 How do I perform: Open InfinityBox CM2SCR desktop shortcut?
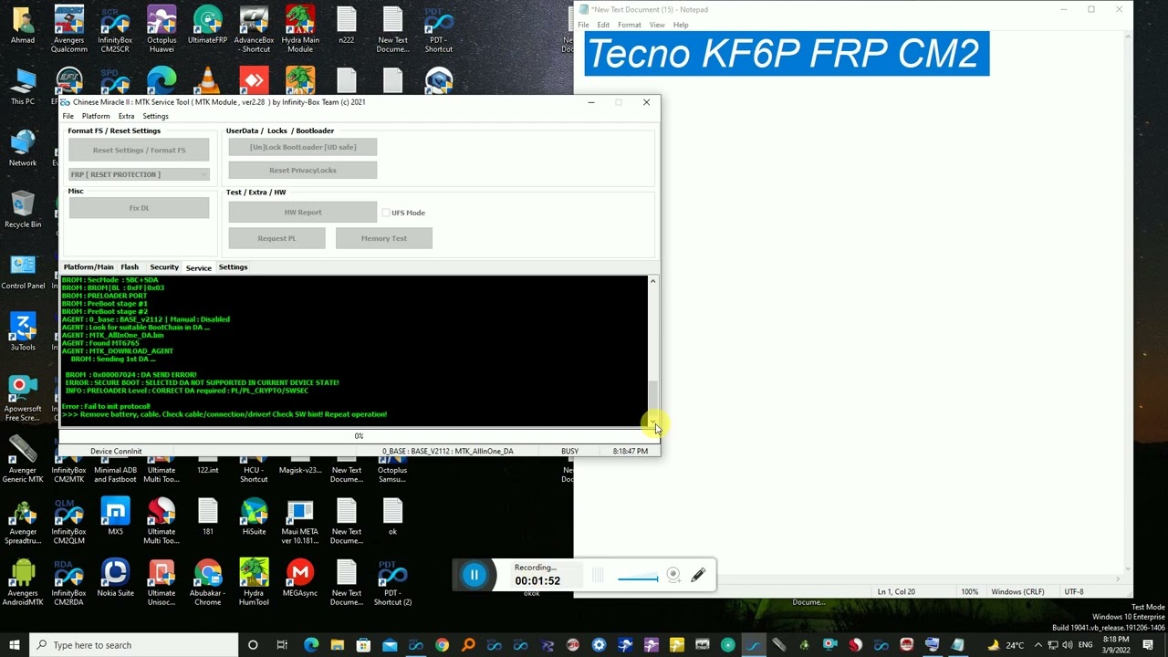click(x=115, y=29)
